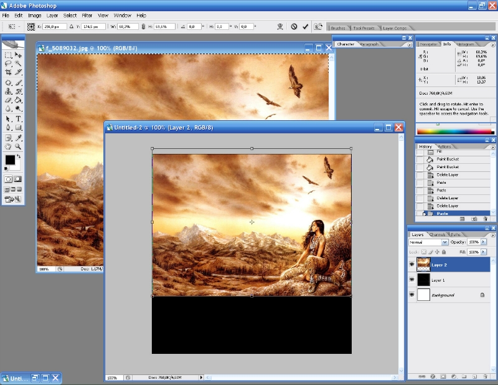The image size is (498, 385).
Task: Choose the Lasso tool
Action: coord(8,64)
